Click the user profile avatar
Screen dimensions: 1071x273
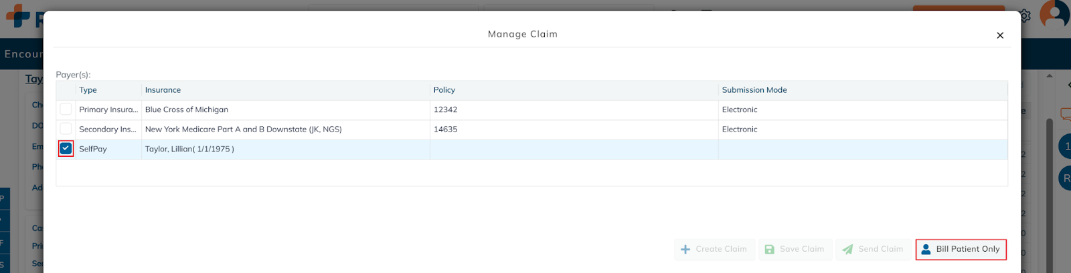pos(1056,13)
